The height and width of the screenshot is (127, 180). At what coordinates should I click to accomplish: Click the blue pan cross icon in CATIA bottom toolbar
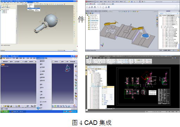(x=58, y=106)
